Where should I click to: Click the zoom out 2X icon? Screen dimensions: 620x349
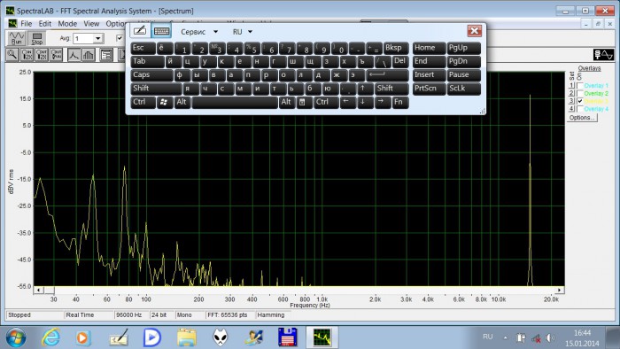pos(42,55)
